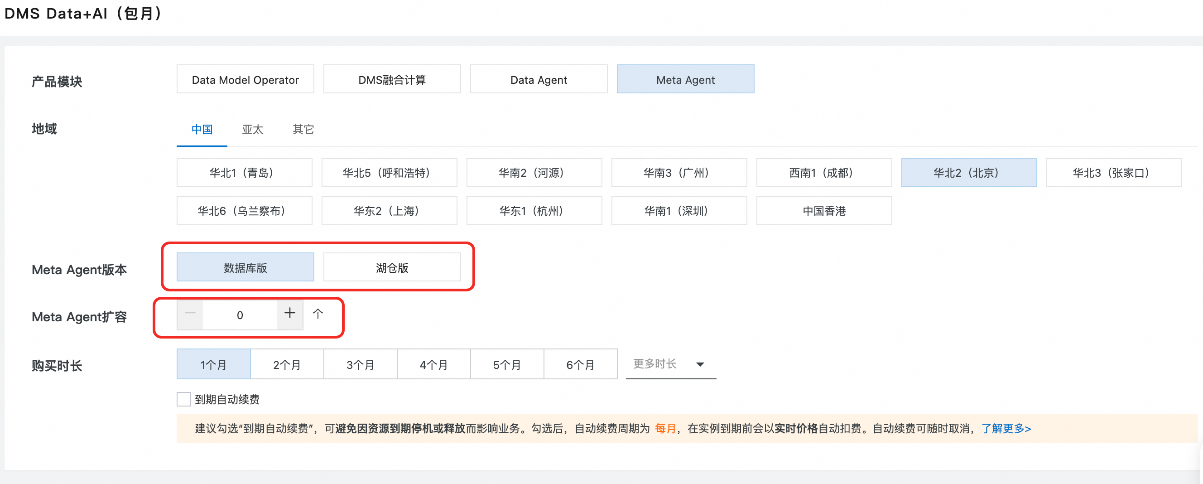Choose region 华东2（上海）

389,211
